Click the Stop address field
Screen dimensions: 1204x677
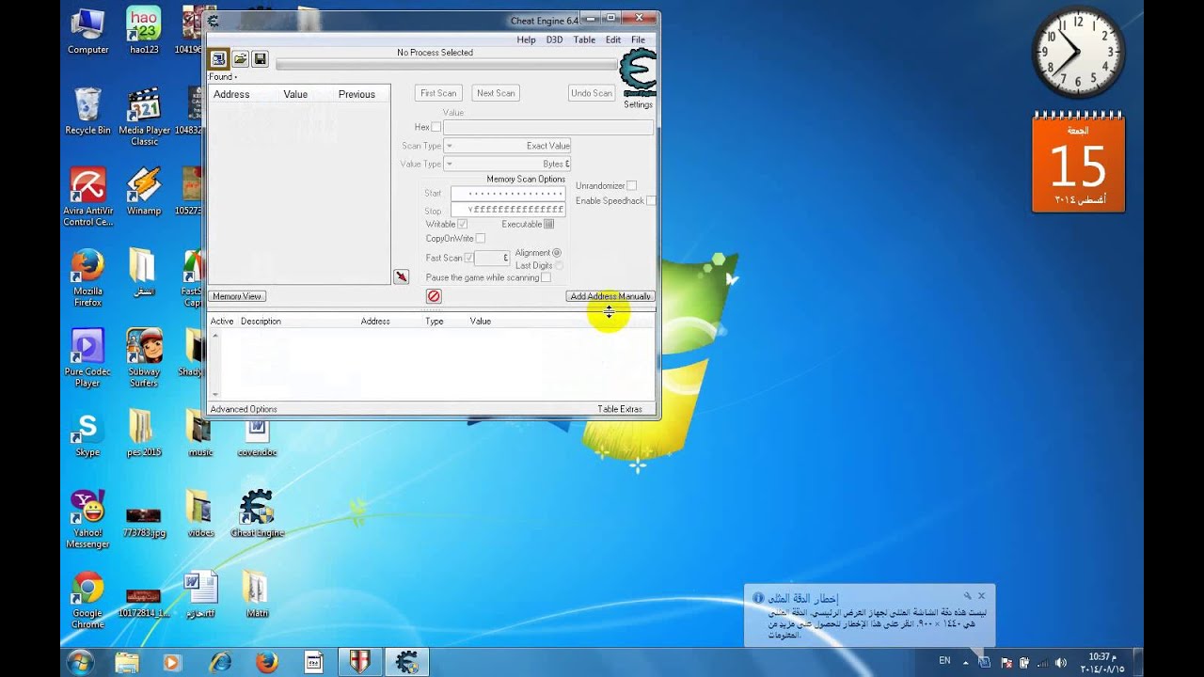508,209
